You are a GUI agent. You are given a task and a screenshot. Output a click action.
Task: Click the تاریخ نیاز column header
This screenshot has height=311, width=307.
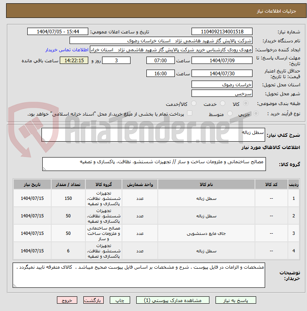[32, 184]
